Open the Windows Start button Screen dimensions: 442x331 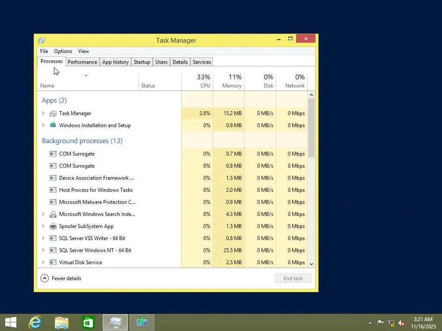(x=11, y=322)
